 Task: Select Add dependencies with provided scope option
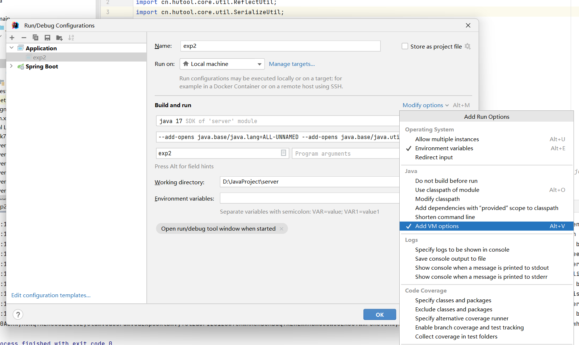point(486,208)
